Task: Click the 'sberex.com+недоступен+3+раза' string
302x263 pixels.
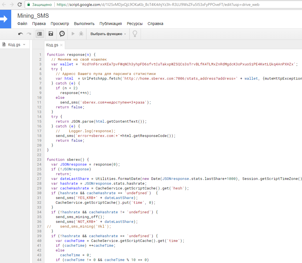Action: pyautogui.click(x=113, y=102)
